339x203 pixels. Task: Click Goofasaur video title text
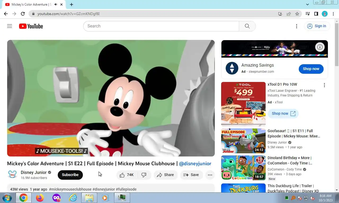294,133
